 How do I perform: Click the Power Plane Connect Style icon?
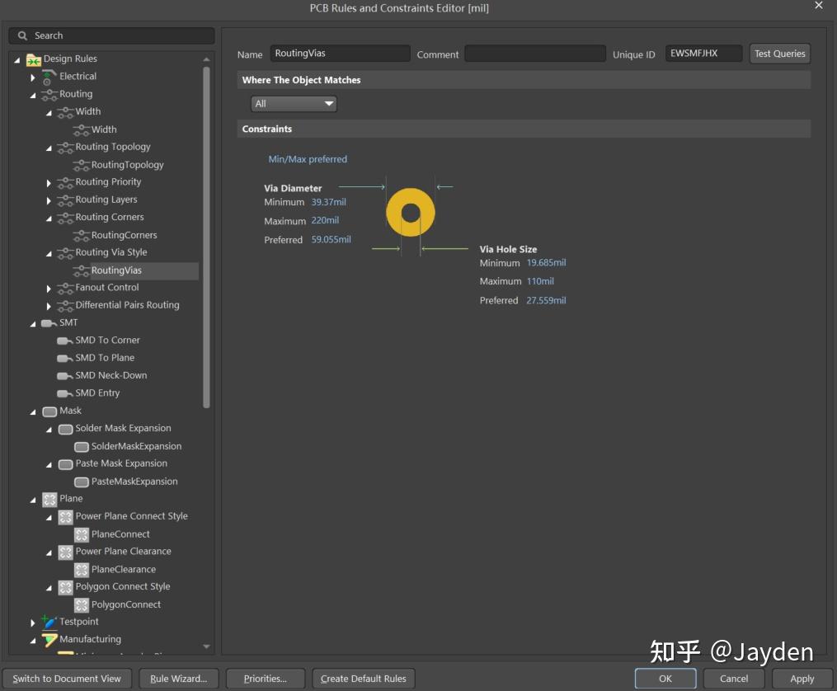[x=65, y=517]
